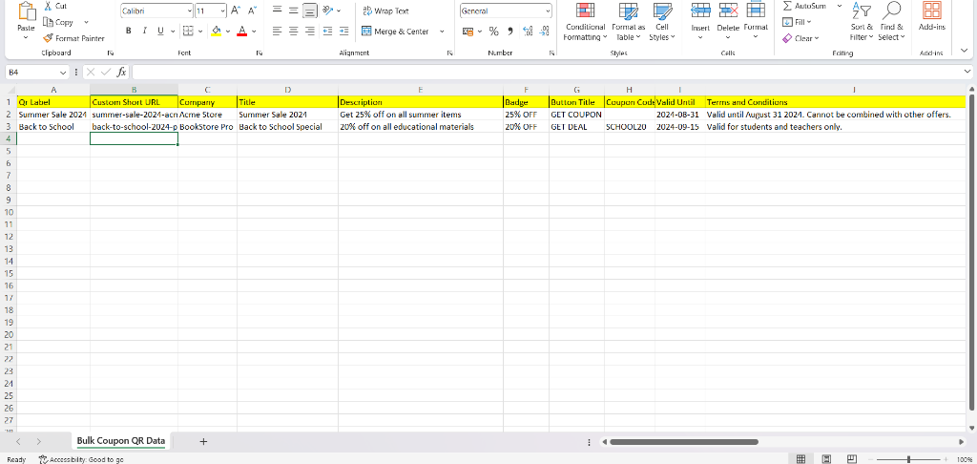Apply accounting number format
The width and height of the screenshot is (977, 464).
coord(468,32)
